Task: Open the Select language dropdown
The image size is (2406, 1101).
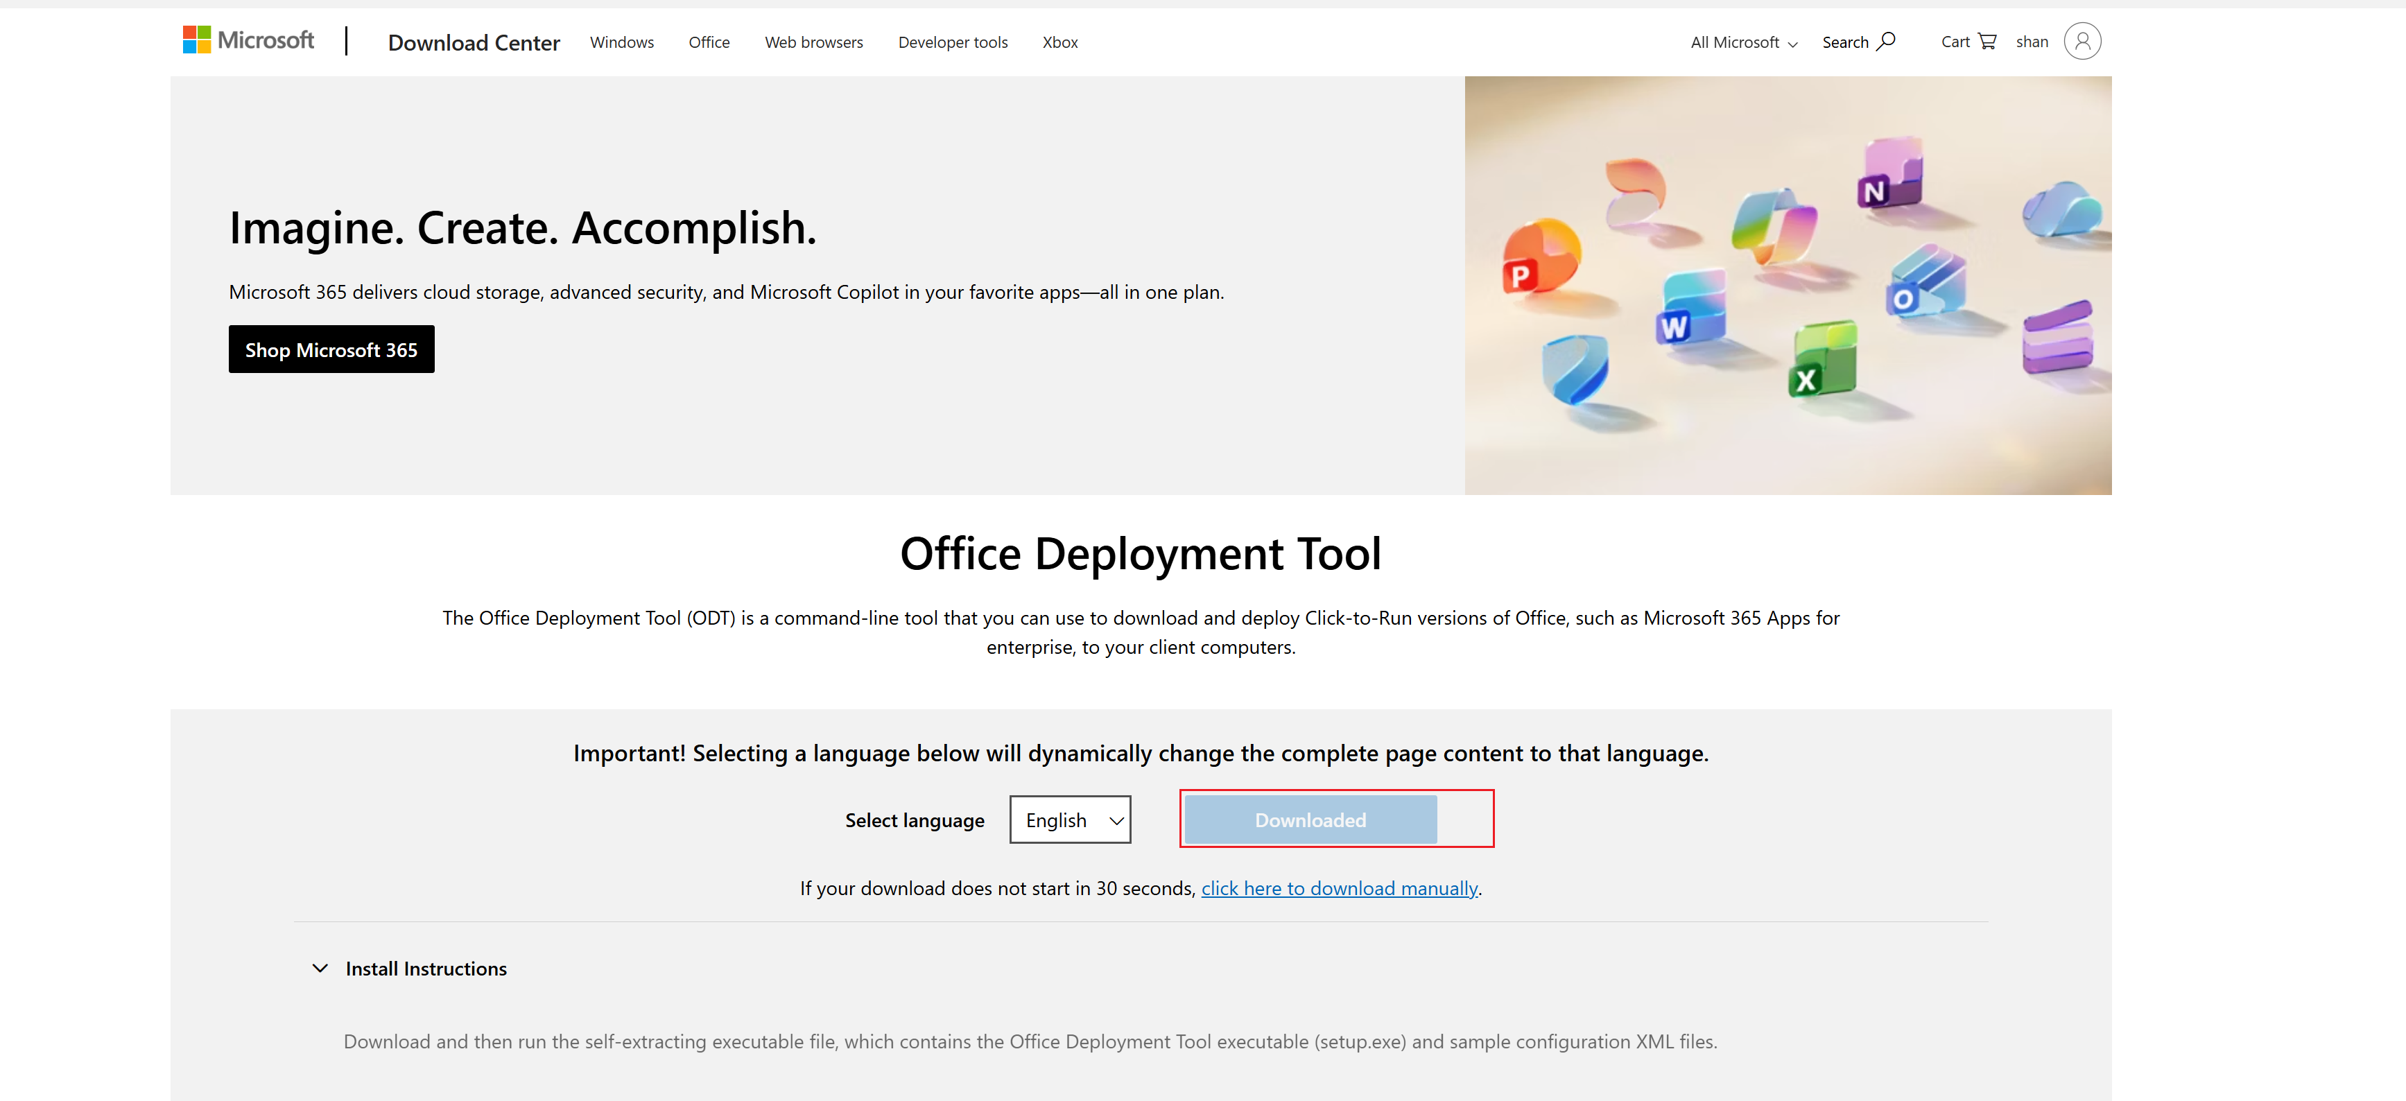Action: (x=1069, y=819)
